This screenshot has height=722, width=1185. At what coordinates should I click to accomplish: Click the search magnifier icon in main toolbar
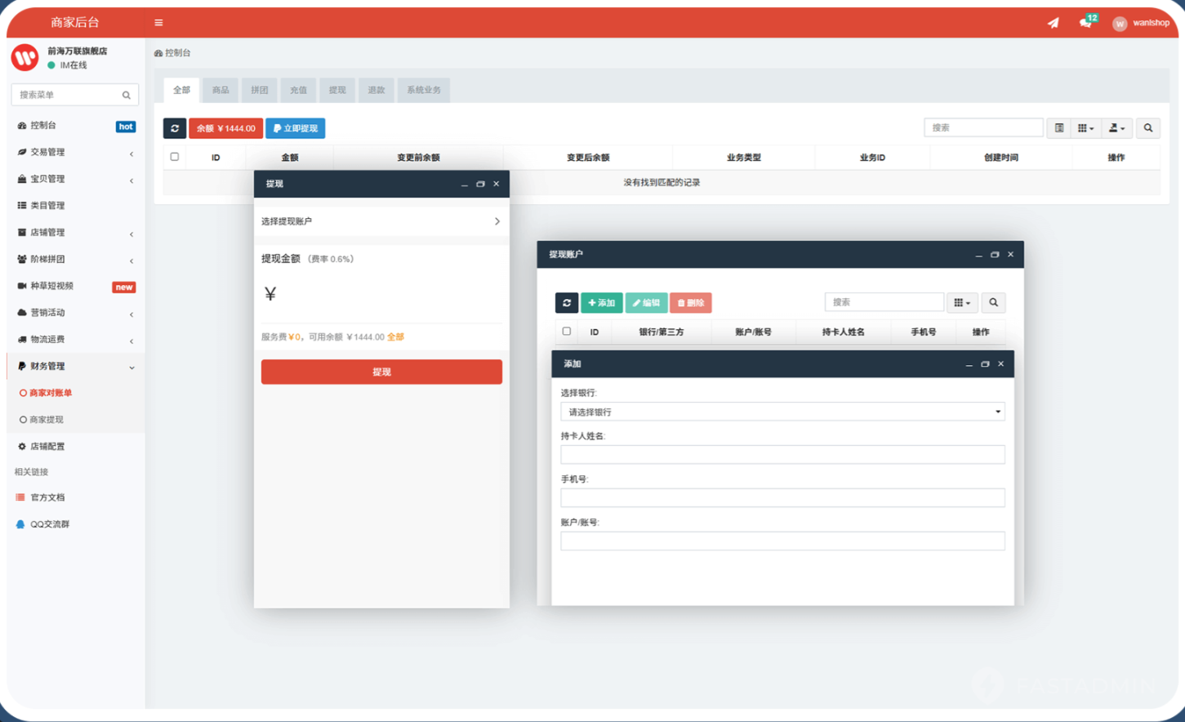(x=1148, y=128)
